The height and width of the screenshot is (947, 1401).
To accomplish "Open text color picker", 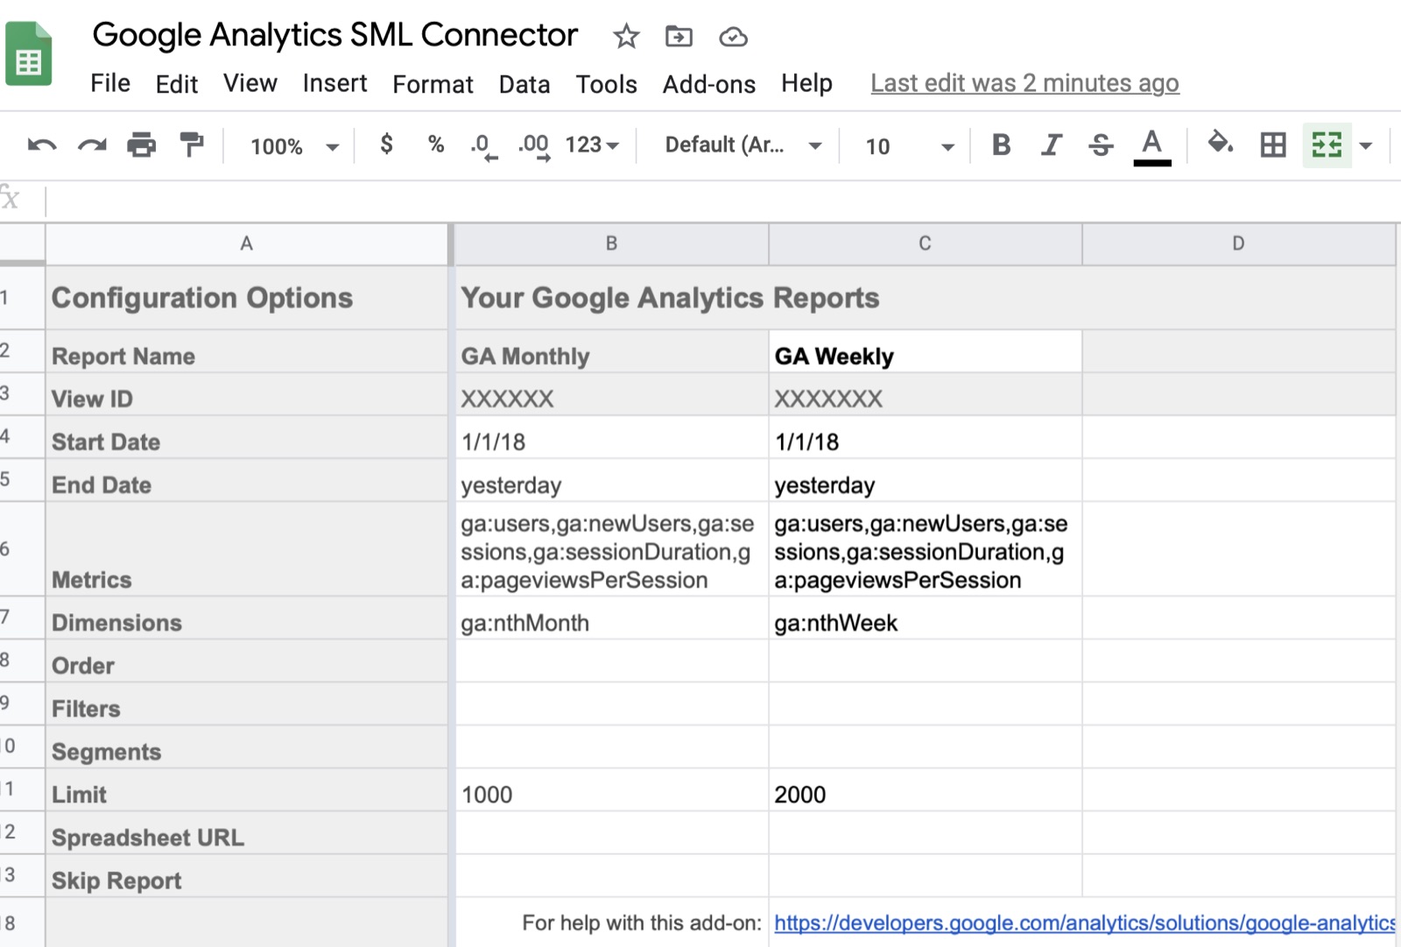I will (1151, 146).
